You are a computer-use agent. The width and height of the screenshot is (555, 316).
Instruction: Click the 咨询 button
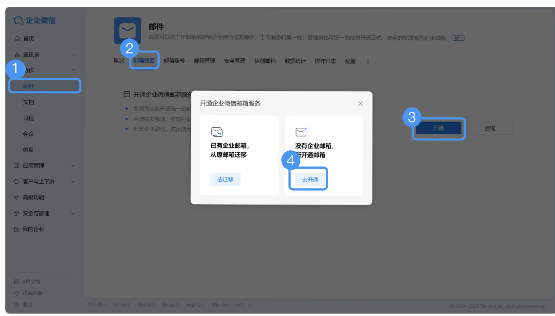(x=490, y=128)
